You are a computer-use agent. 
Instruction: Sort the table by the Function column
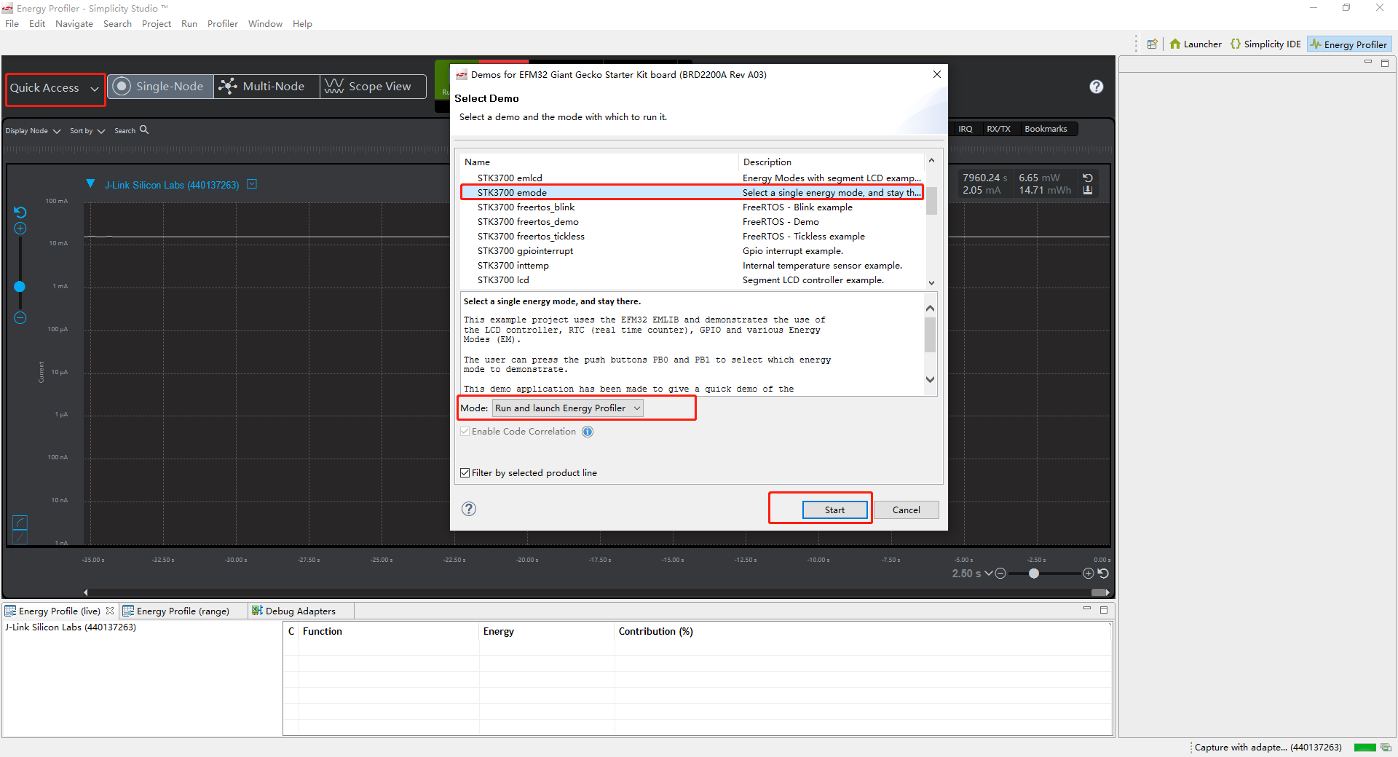click(x=389, y=632)
